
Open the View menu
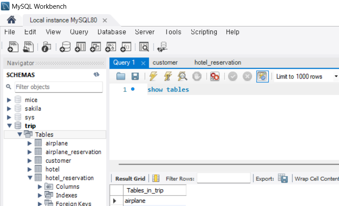tap(53, 32)
